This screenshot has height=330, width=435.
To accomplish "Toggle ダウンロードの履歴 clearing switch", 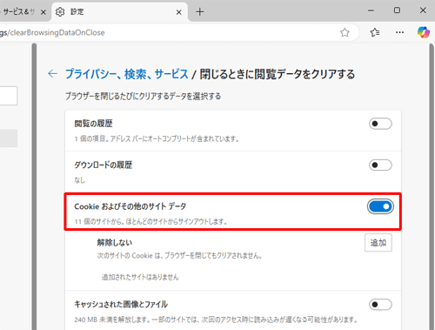I will coord(380,165).
